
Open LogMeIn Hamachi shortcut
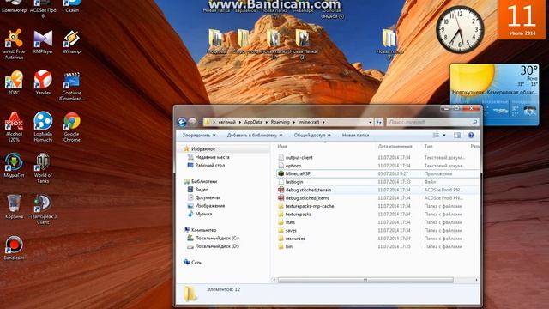[x=43, y=127]
